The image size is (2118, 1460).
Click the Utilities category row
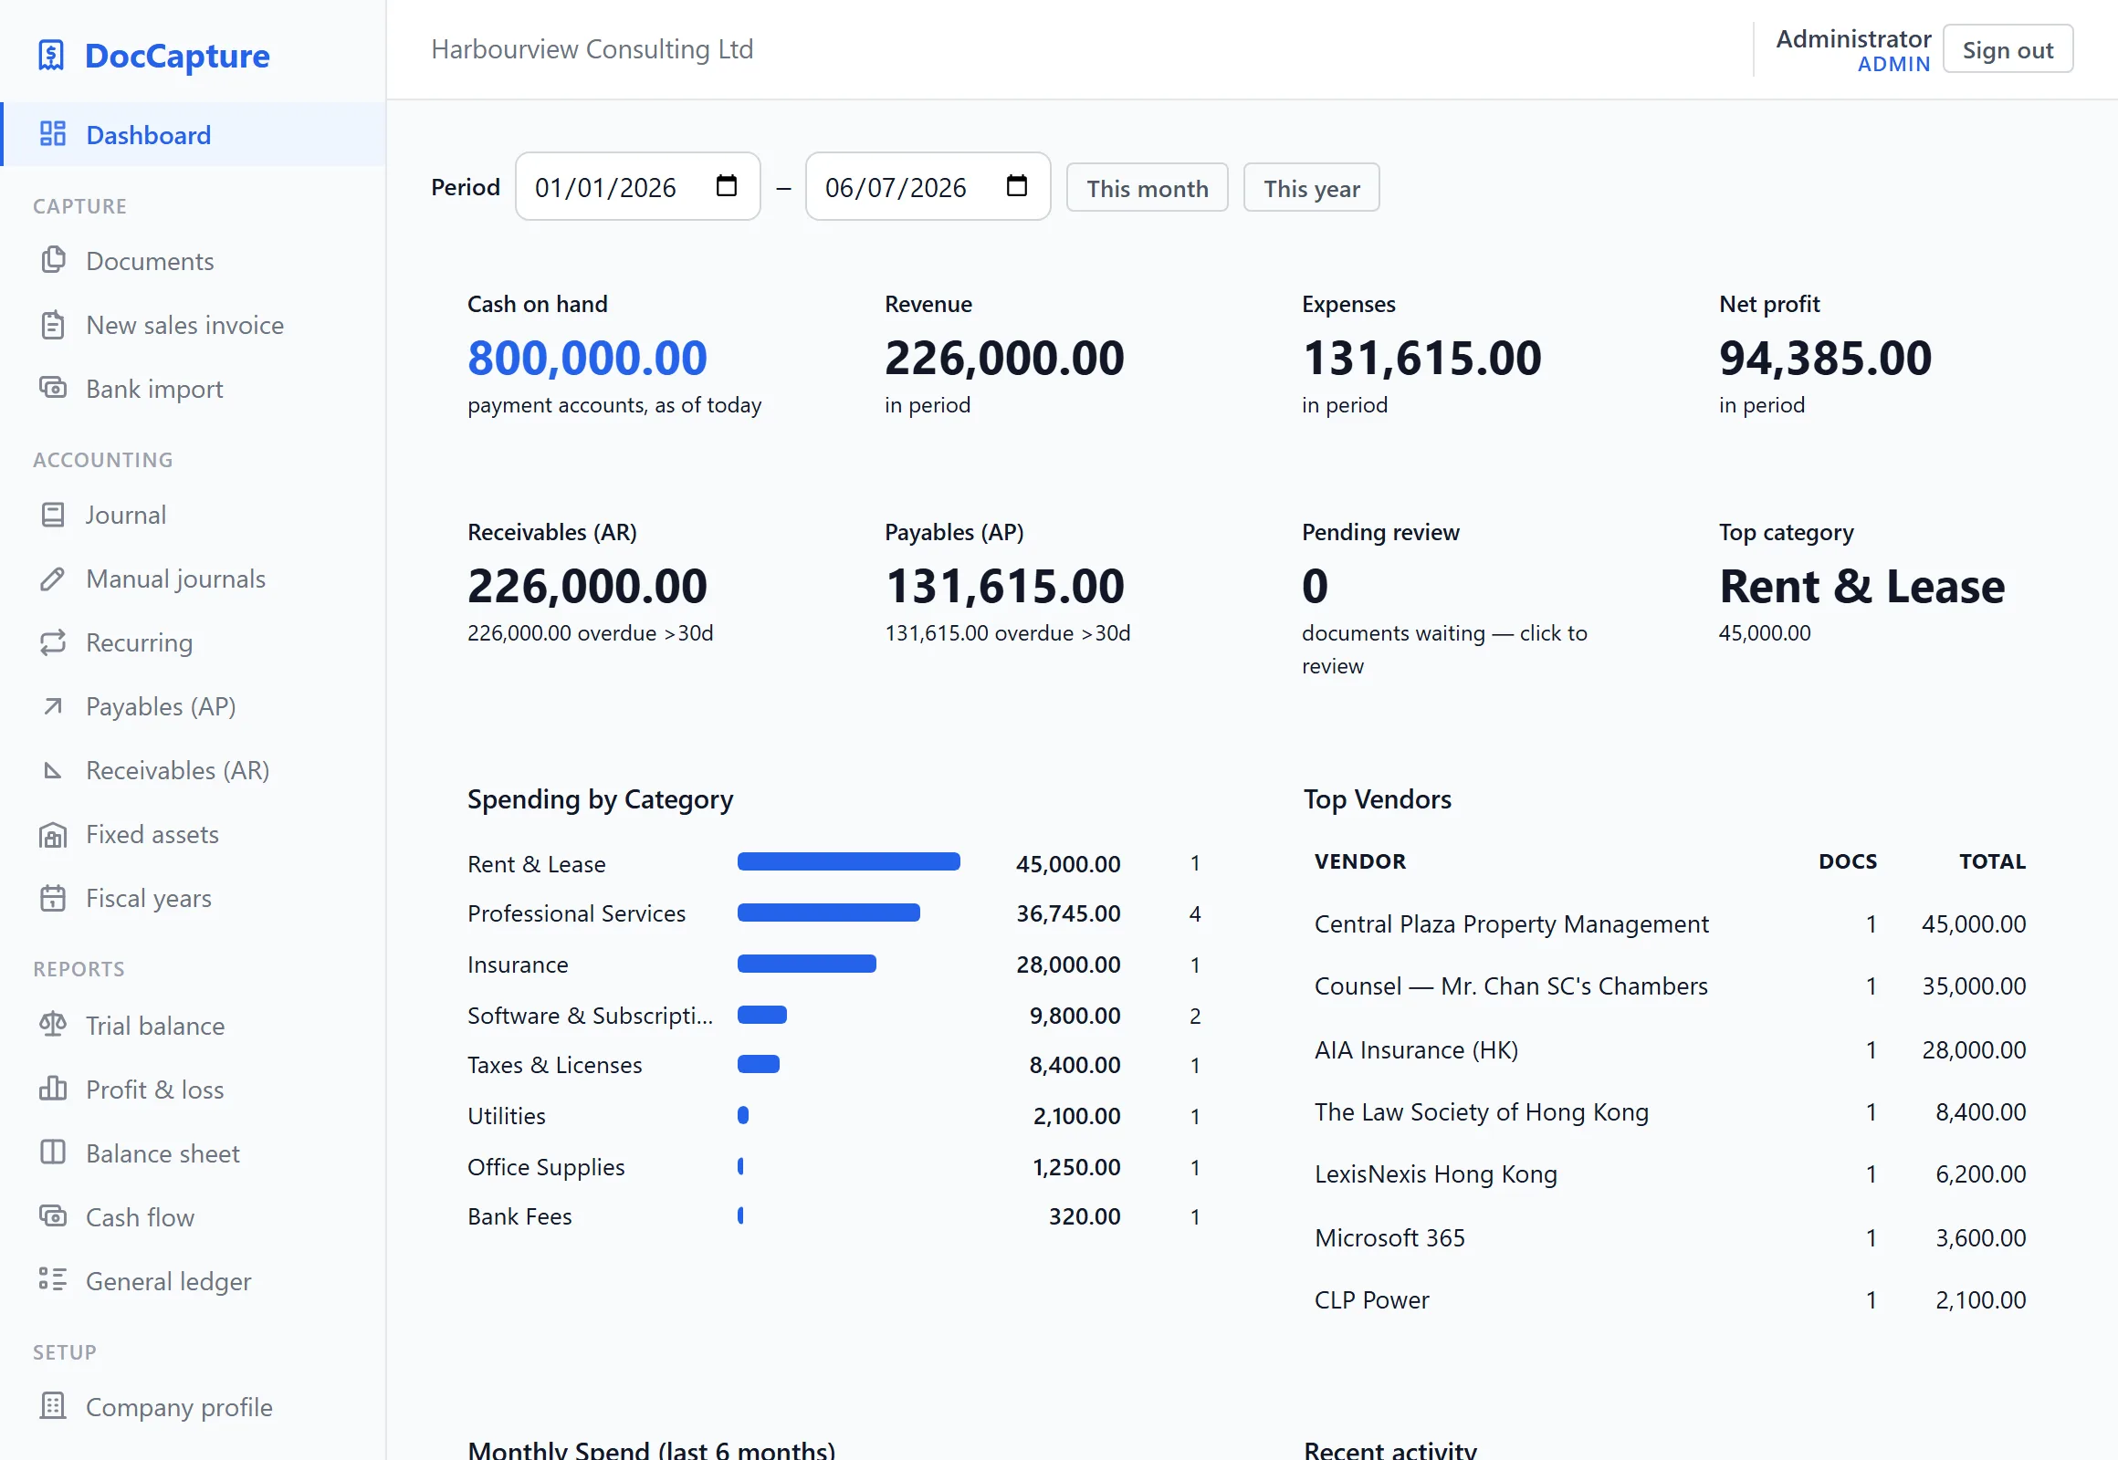(x=834, y=1116)
